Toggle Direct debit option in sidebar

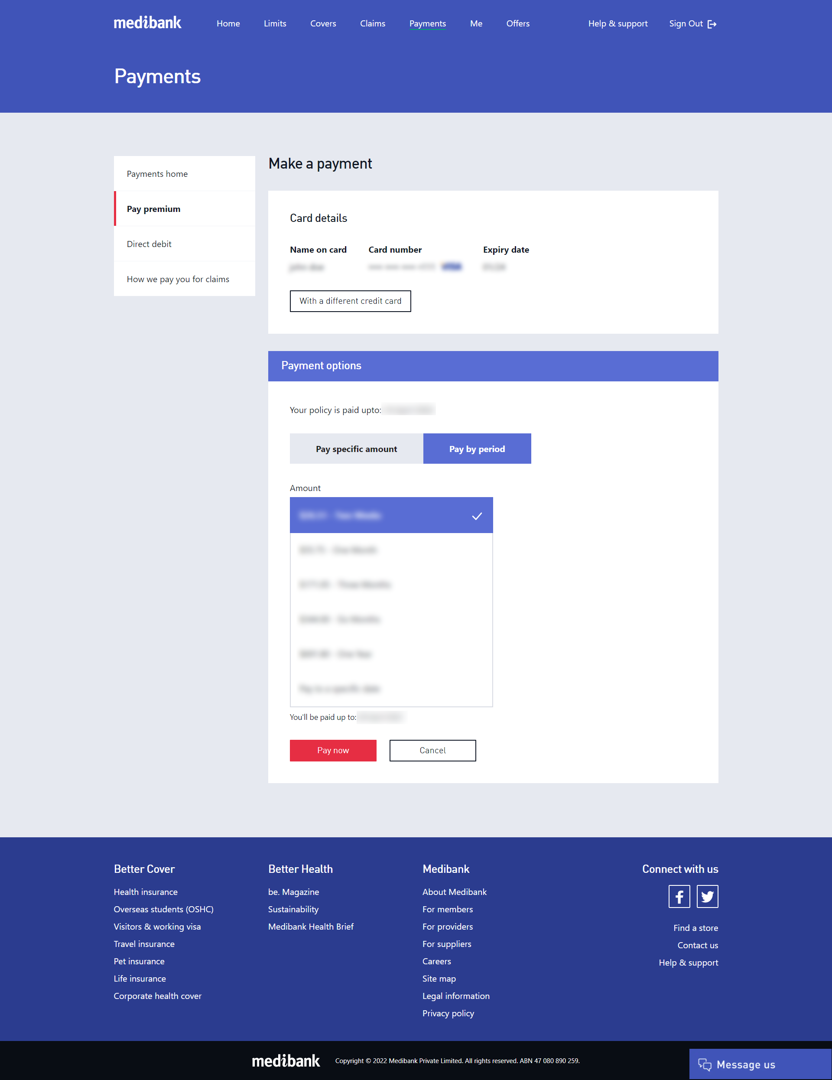[x=149, y=244]
